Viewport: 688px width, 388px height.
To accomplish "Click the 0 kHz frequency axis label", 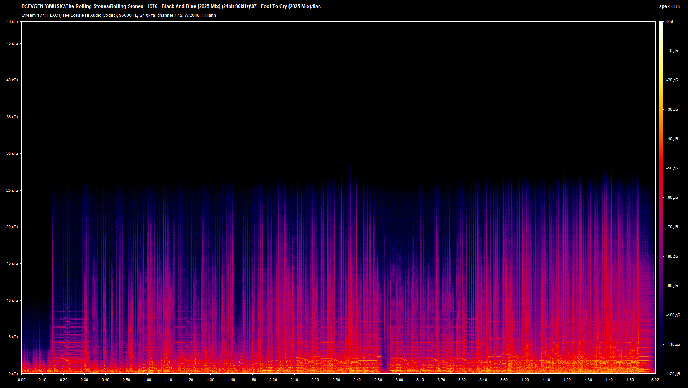I will click(13, 374).
